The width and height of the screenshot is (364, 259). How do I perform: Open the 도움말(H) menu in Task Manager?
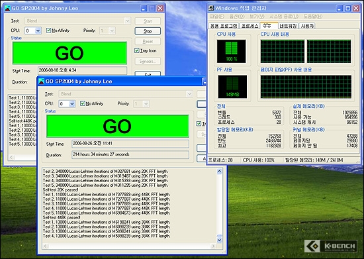click(x=312, y=17)
